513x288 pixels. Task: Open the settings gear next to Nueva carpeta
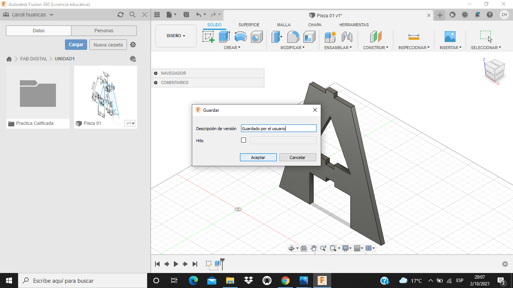pos(133,45)
